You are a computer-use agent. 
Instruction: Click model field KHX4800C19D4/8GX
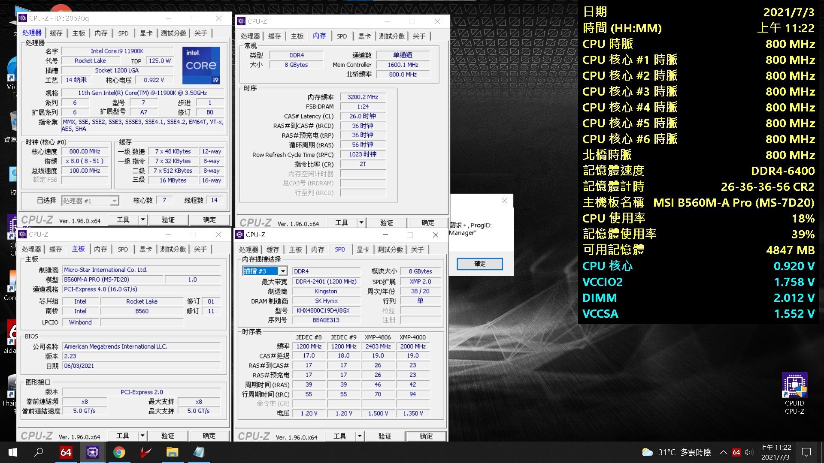(x=326, y=310)
